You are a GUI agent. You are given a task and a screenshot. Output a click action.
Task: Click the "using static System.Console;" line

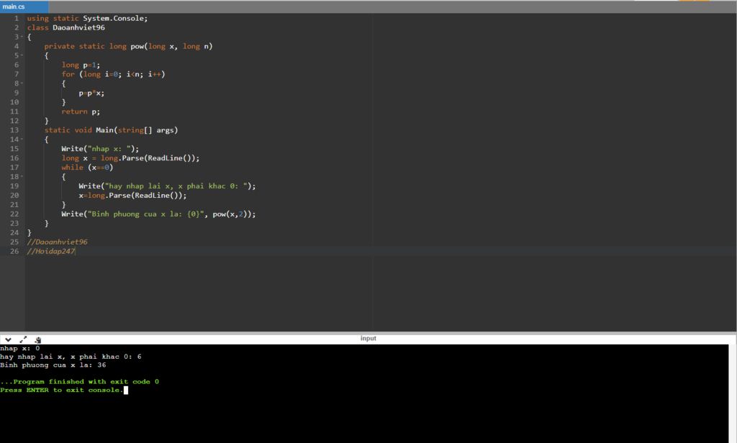pos(87,18)
